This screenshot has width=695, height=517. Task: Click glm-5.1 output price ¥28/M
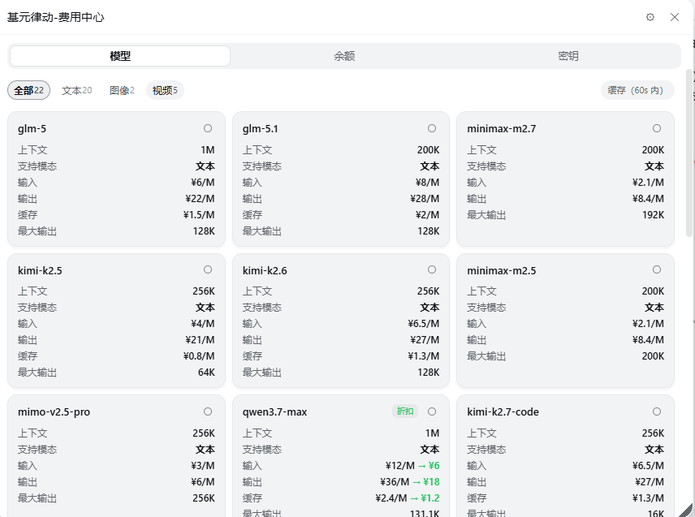coord(425,199)
